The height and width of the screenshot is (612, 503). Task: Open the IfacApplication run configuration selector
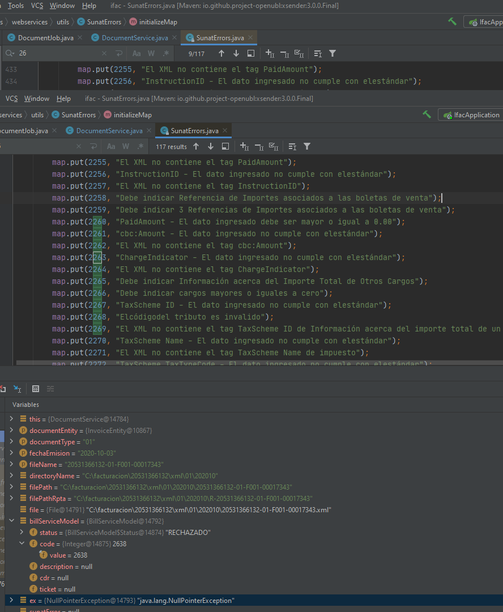click(471, 114)
